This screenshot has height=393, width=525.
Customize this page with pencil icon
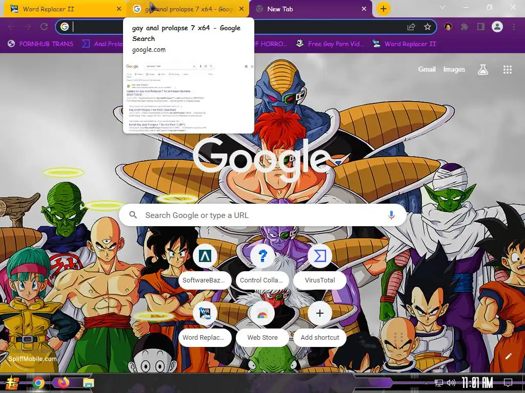point(508,356)
